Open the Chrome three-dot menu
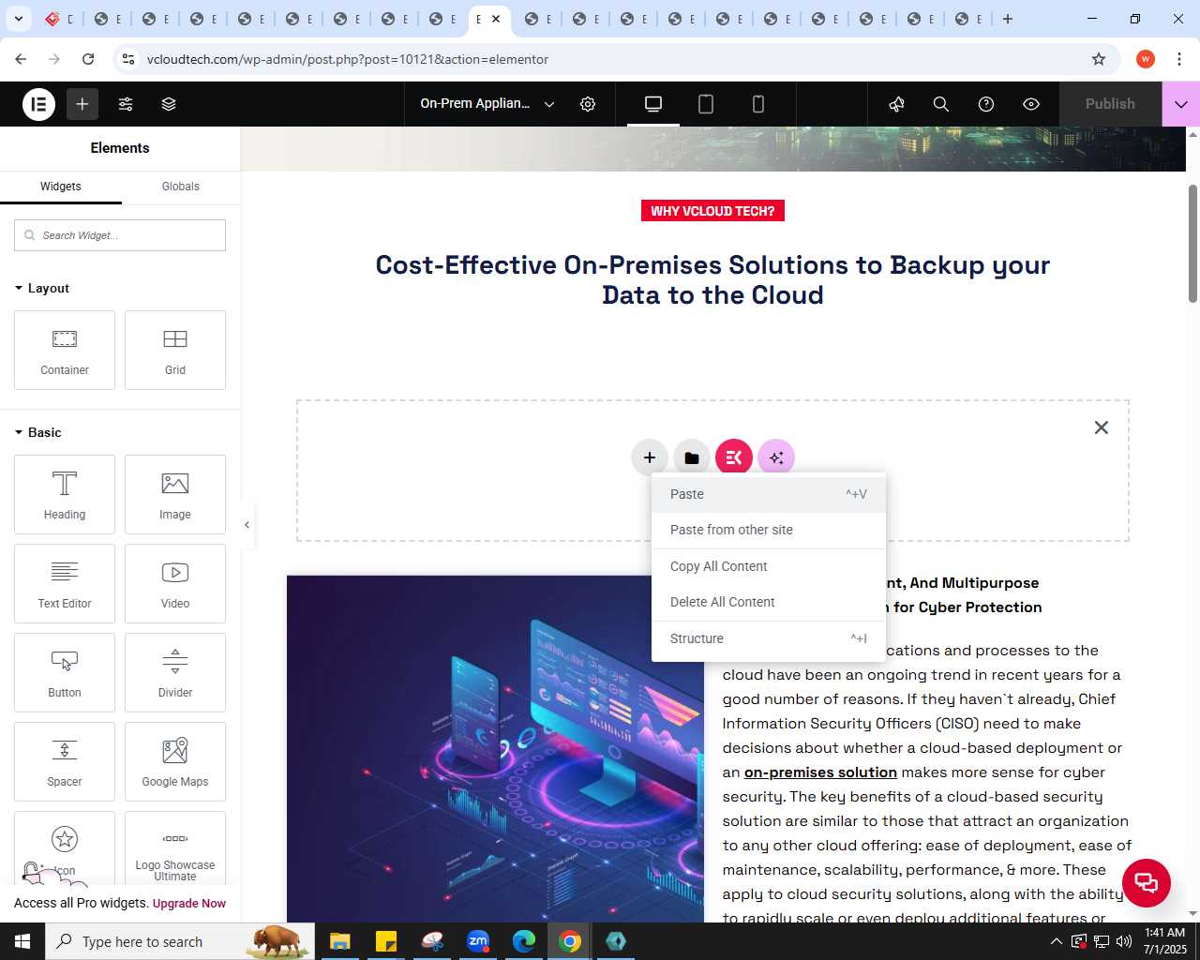This screenshot has width=1200, height=960. [1178, 59]
